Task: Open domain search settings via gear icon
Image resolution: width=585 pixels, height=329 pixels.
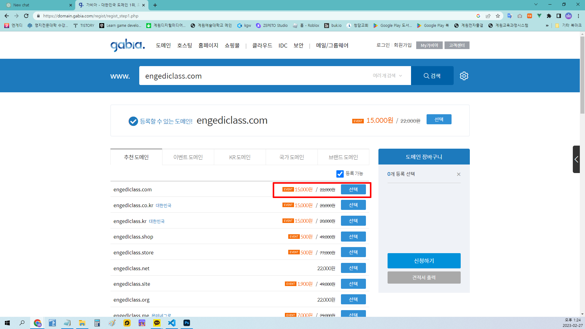Action: coord(464,76)
